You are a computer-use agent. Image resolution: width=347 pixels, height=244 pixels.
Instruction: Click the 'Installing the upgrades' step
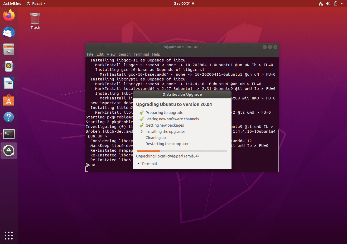pos(166,132)
